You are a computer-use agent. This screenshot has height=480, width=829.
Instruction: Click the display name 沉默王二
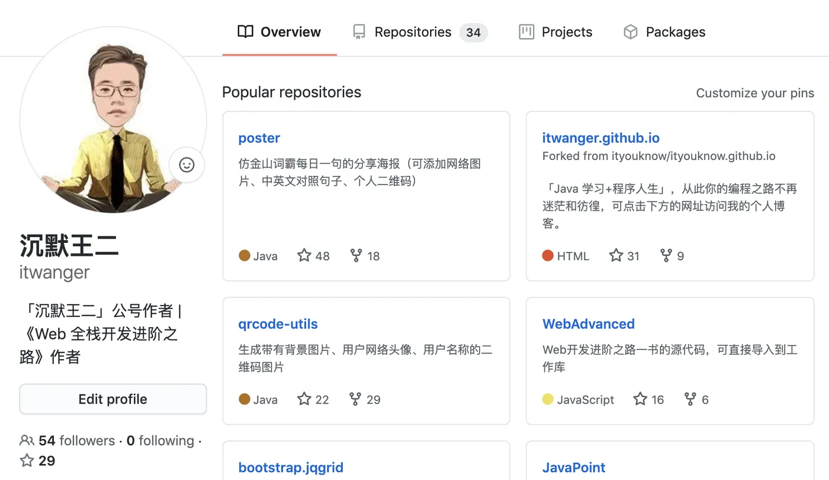(x=69, y=245)
